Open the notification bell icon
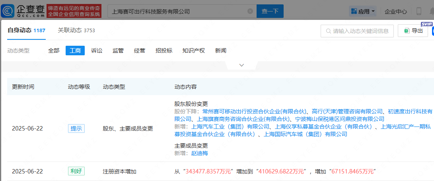The image size is (434, 181). click(432, 12)
